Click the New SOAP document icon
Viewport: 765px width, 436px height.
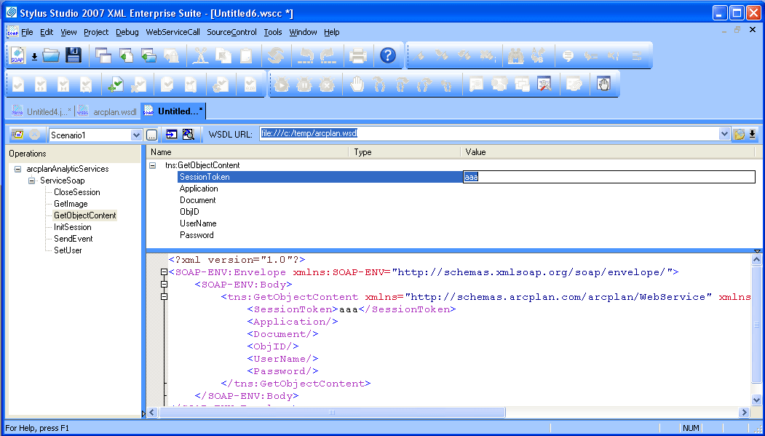pyautogui.click(x=17, y=55)
